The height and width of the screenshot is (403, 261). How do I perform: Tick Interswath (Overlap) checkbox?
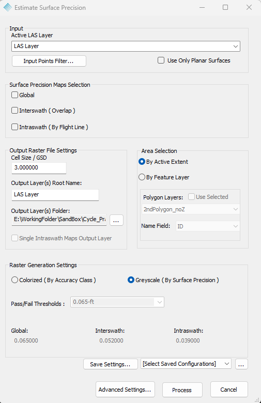[x=14, y=111]
